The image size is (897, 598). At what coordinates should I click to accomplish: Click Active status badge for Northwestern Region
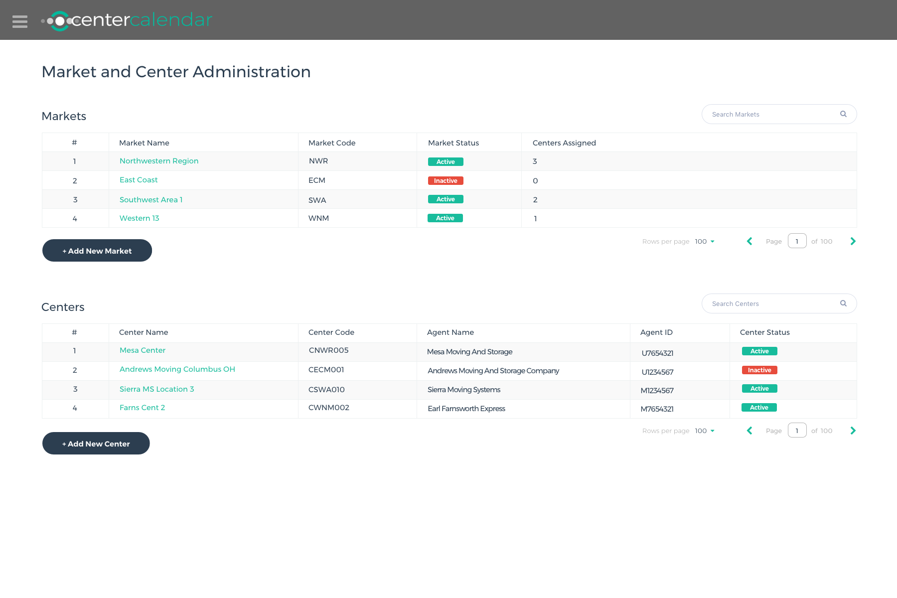click(446, 161)
